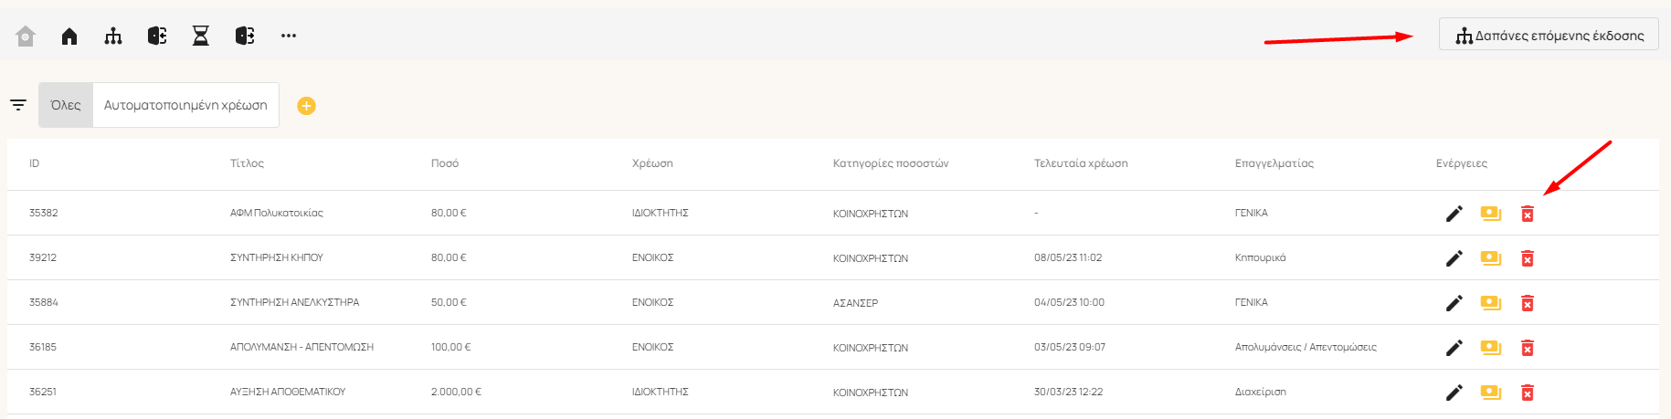This screenshot has height=419, width=1671.
Task: Click the Τελευταία χρέωση column header
Action: (x=1081, y=163)
